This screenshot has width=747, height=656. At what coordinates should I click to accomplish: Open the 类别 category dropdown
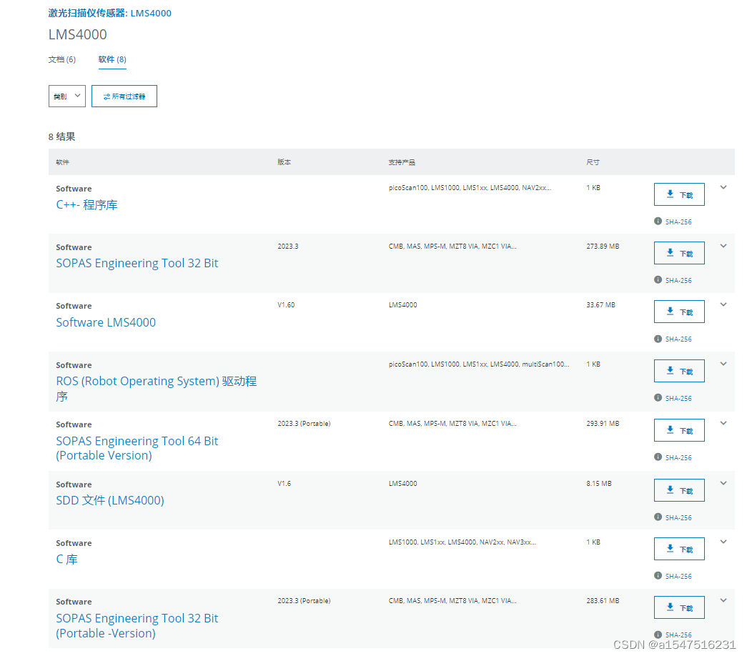(67, 96)
